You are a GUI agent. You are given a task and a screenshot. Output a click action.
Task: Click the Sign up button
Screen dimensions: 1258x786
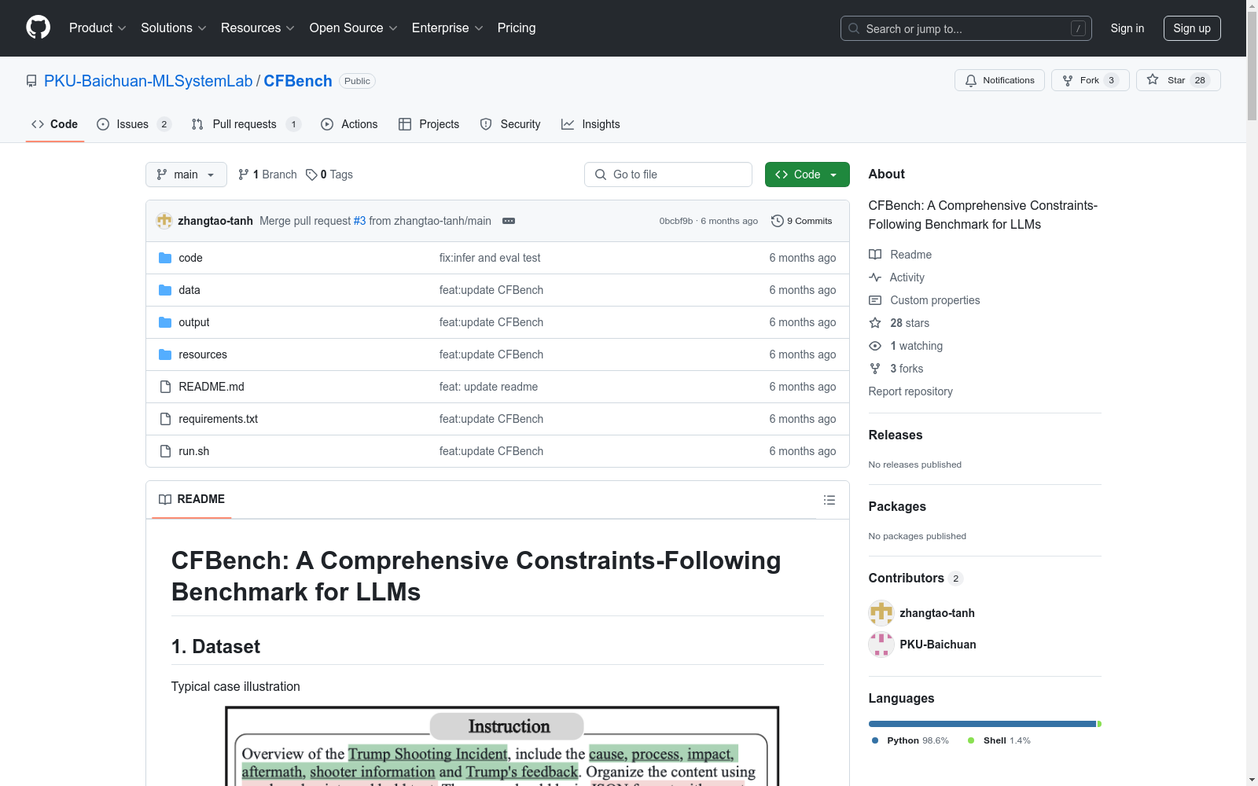point(1192,28)
